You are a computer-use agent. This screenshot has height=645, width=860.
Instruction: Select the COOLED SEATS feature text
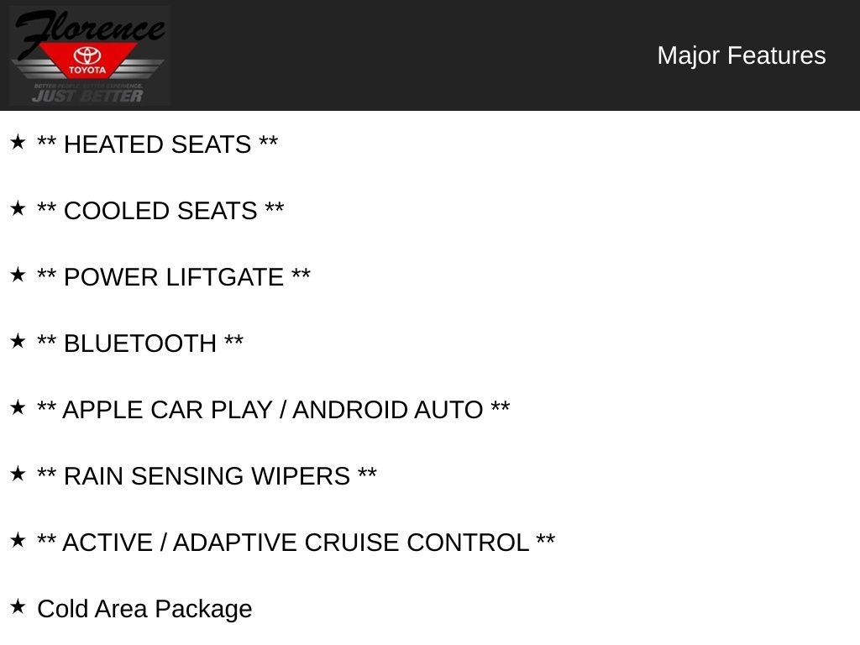pyautogui.click(x=160, y=211)
